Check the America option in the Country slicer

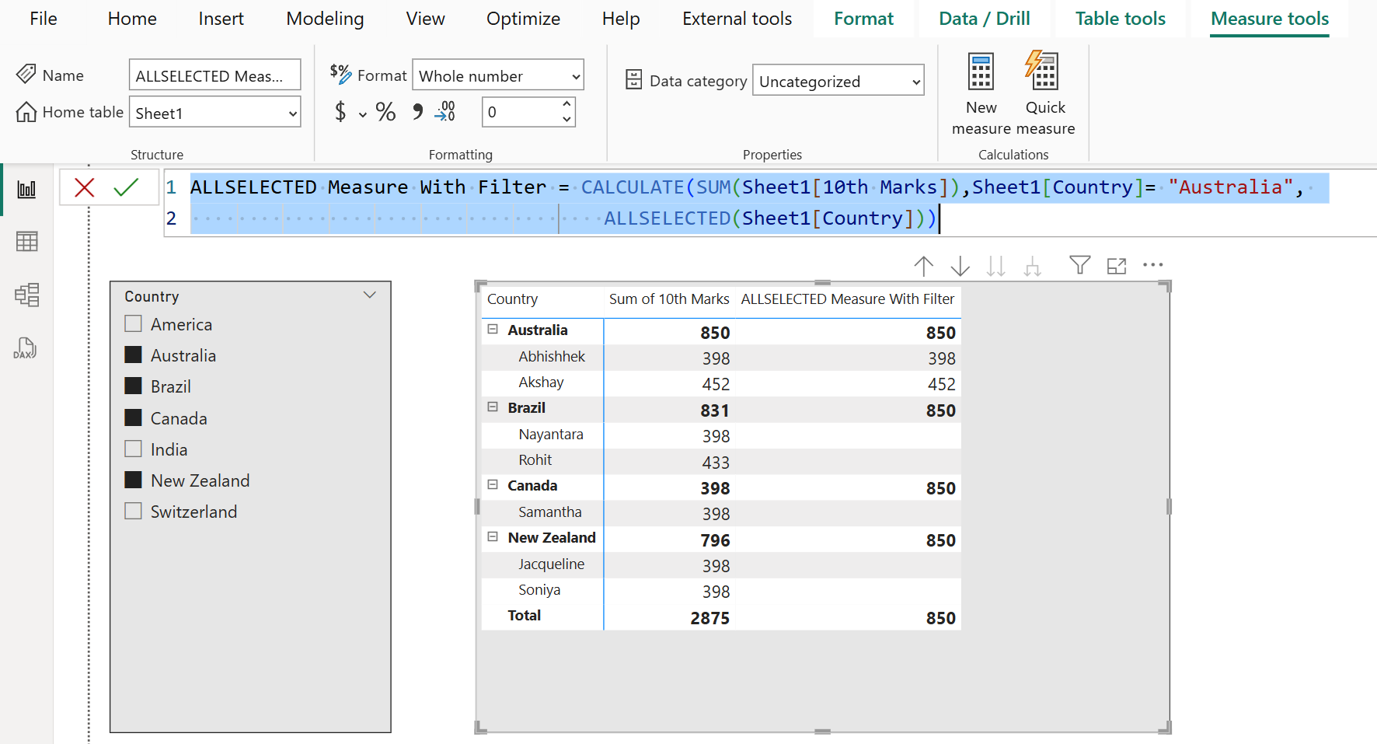tap(132, 323)
